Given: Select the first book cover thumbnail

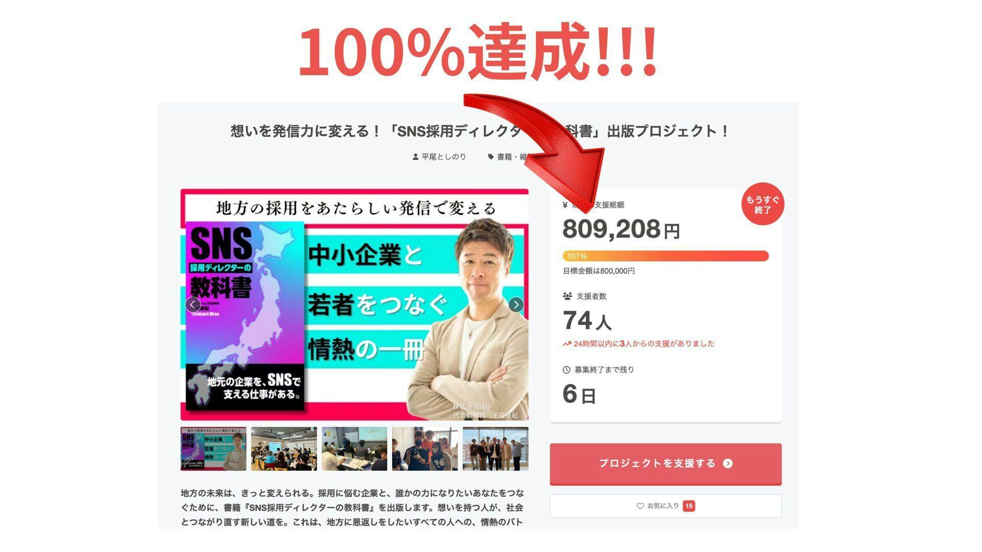Looking at the screenshot, I should [x=213, y=449].
